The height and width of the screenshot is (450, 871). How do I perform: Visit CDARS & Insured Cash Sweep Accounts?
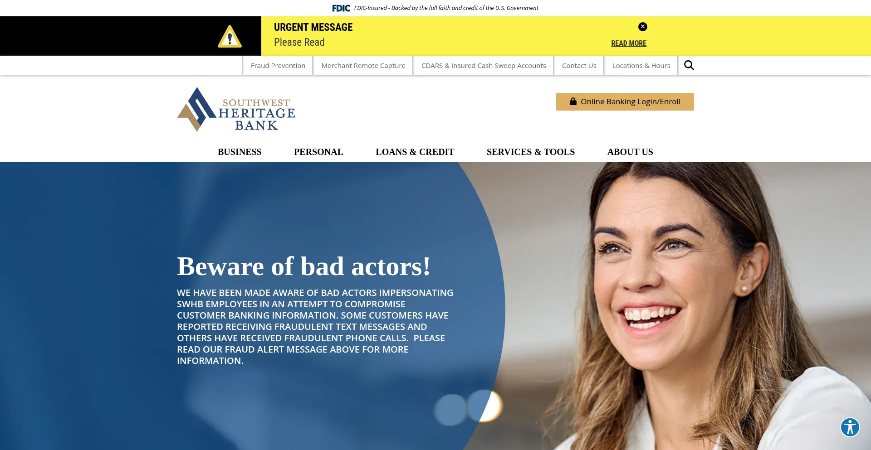[484, 66]
